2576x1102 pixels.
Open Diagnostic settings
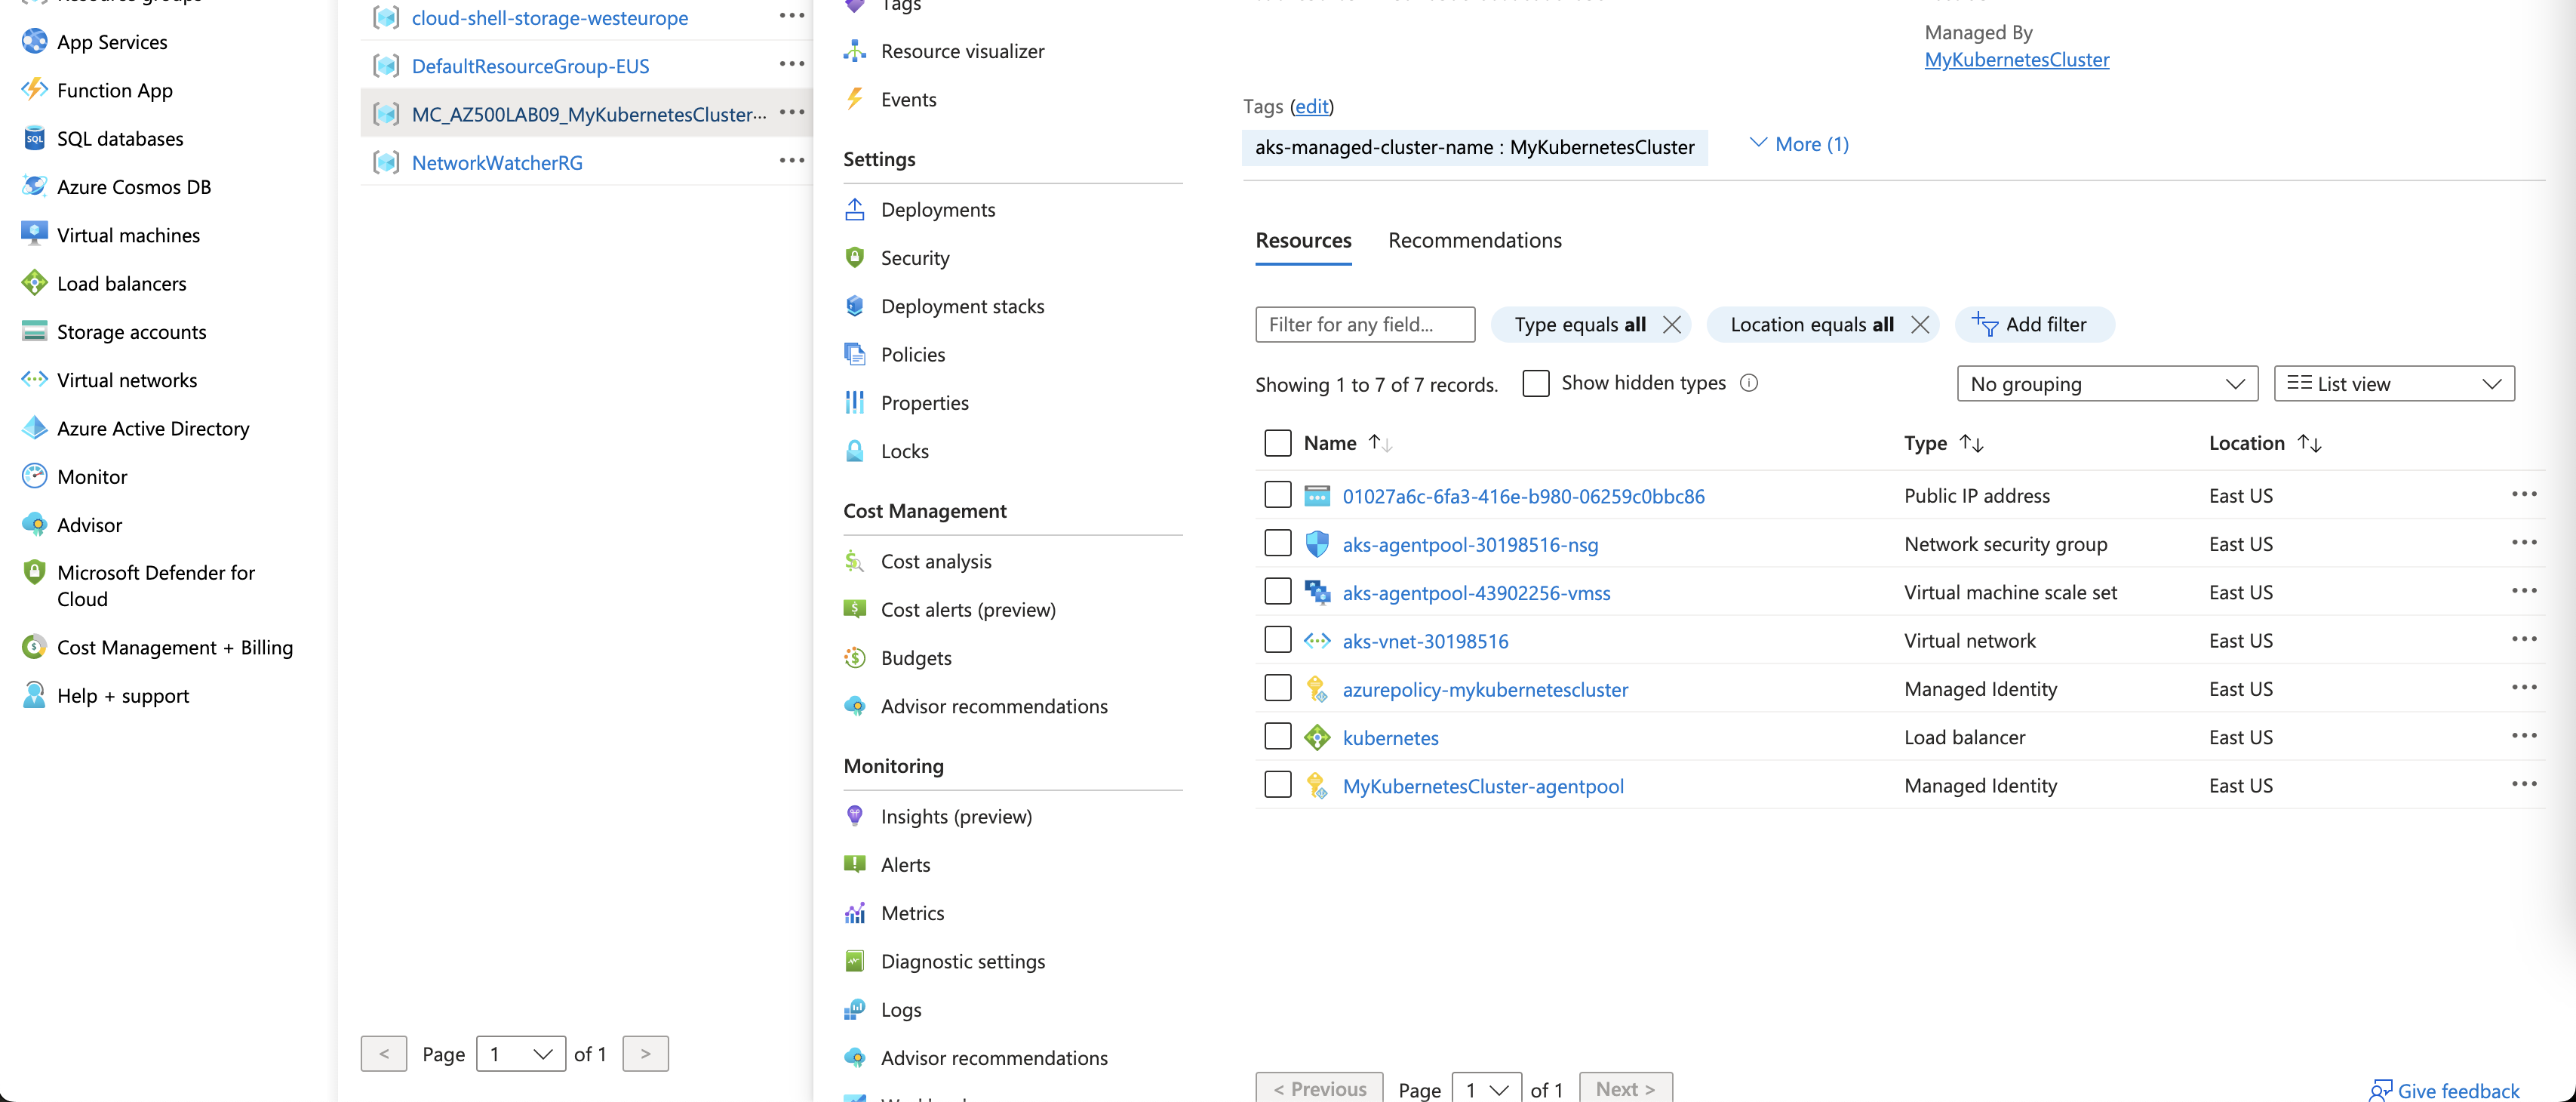coord(962,960)
